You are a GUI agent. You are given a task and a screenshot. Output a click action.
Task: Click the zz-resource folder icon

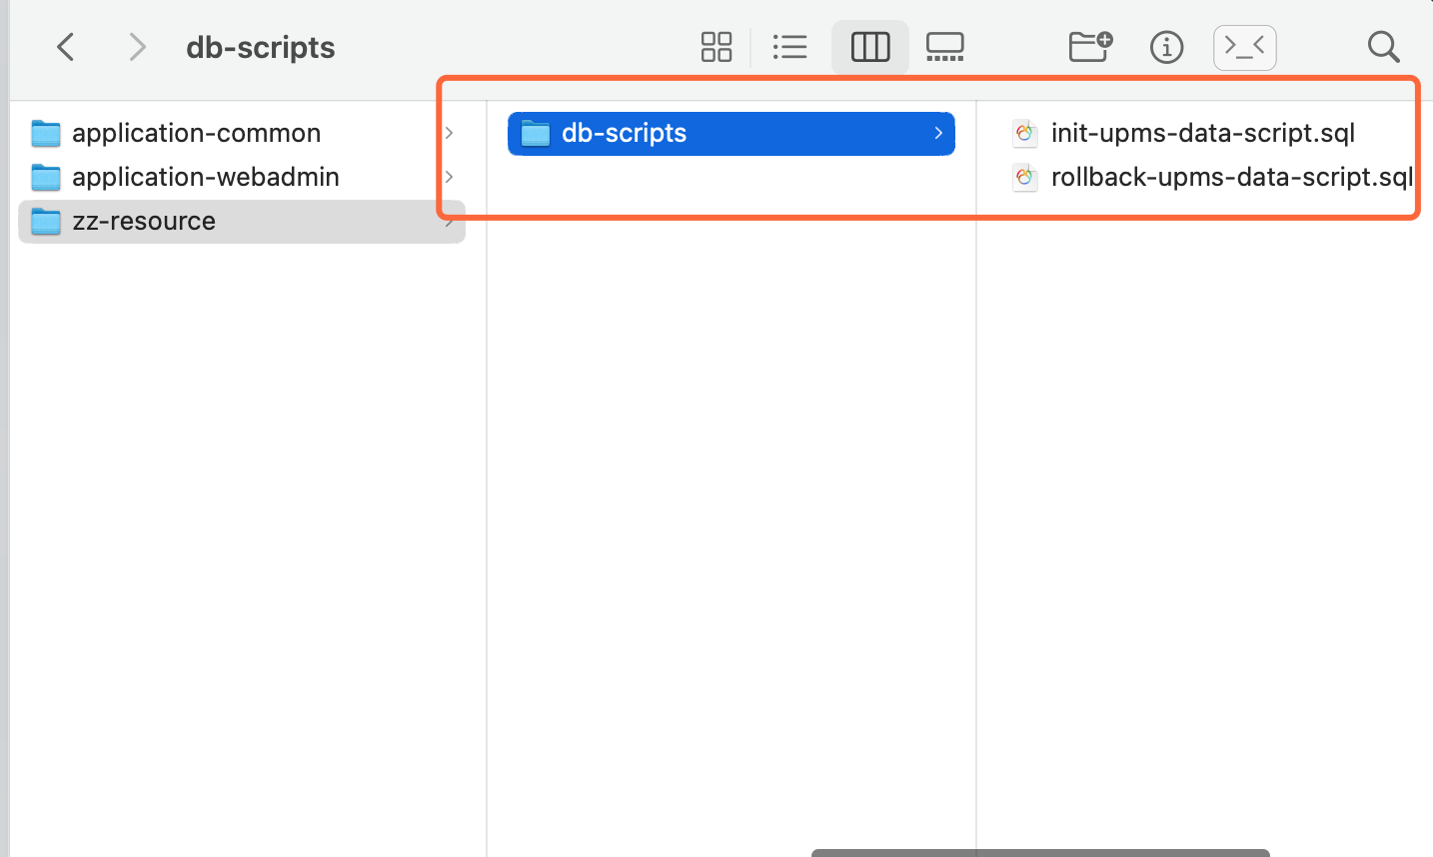(46, 221)
